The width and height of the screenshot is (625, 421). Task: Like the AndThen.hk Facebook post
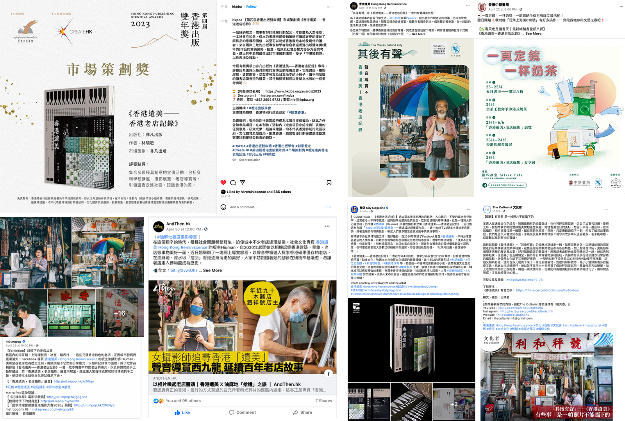pos(182,412)
